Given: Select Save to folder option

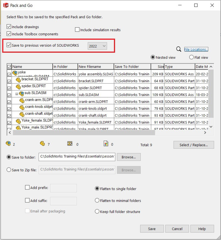Looking at the screenshot, I should [9, 157].
